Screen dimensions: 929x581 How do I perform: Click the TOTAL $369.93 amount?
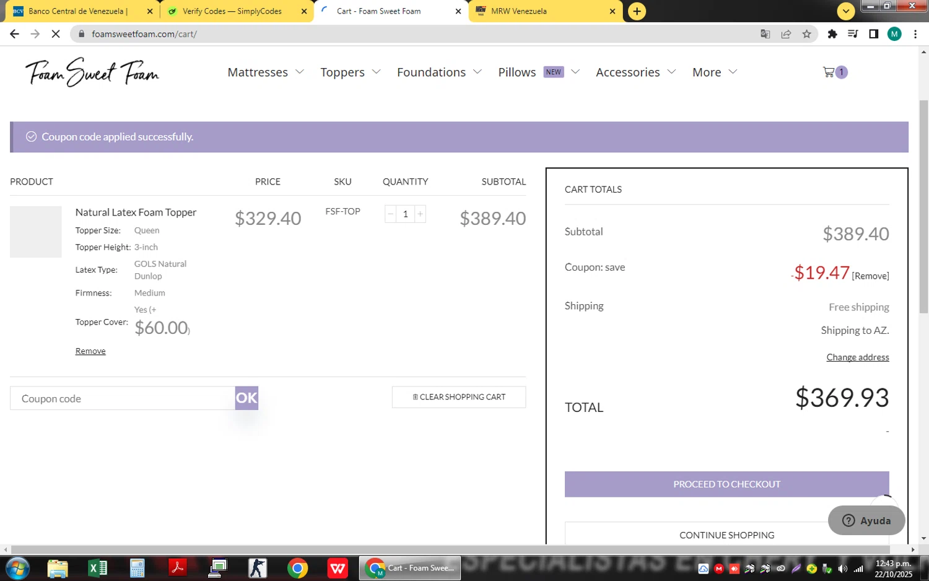click(842, 398)
